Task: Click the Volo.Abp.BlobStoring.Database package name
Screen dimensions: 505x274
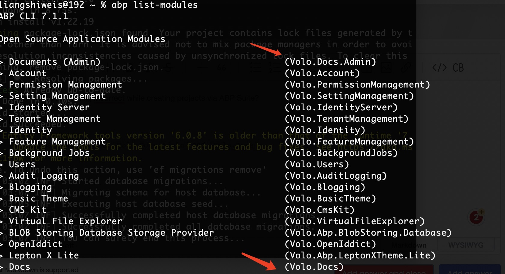Action: (368, 233)
